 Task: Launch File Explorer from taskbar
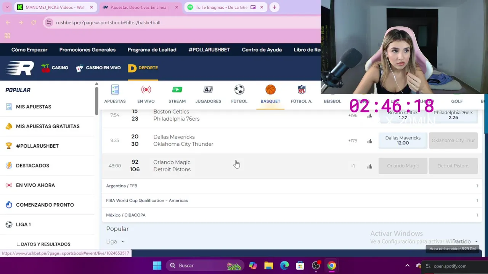[x=269, y=266]
